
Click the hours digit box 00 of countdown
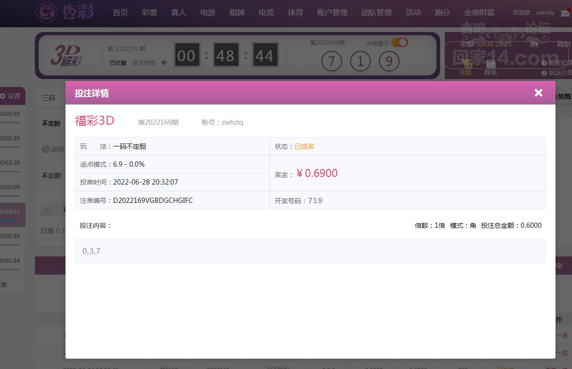tap(187, 55)
